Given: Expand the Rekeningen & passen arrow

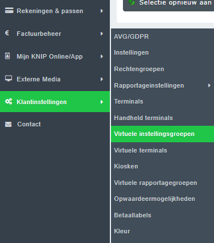Looking at the screenshot, I should click(x=102, y=11).
